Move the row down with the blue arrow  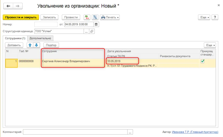pos(37,45)
